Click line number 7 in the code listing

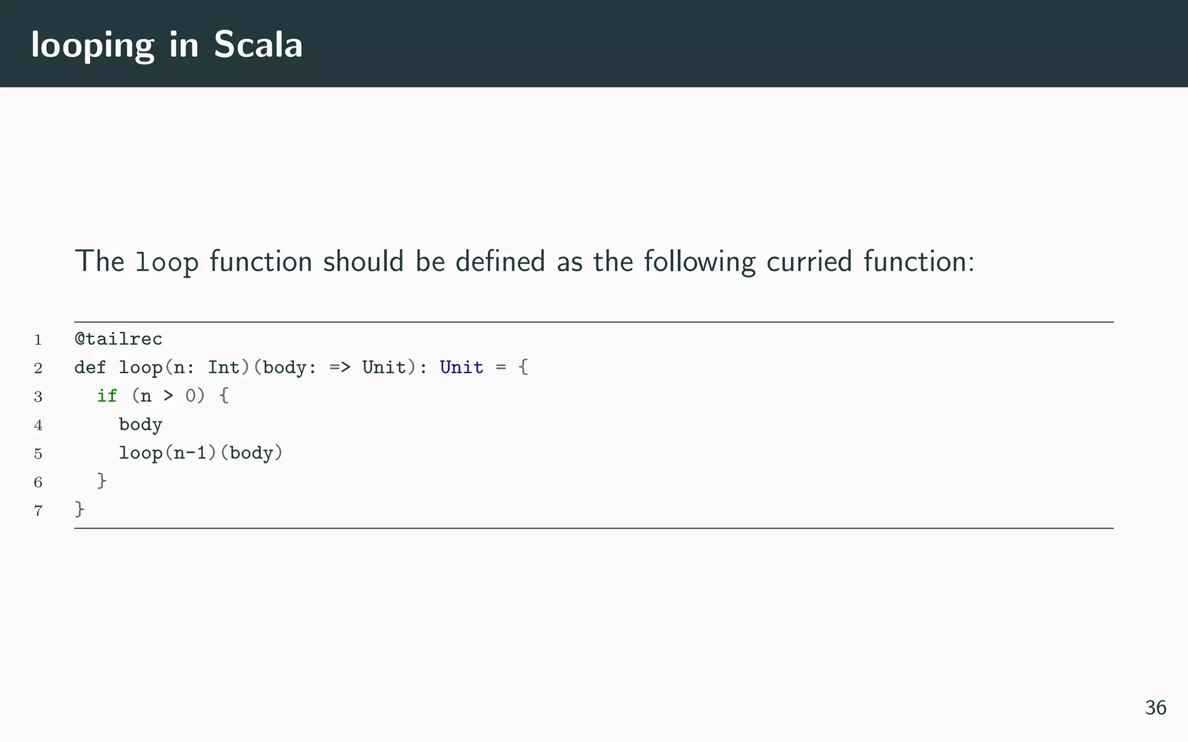click(x=38, y=511)
